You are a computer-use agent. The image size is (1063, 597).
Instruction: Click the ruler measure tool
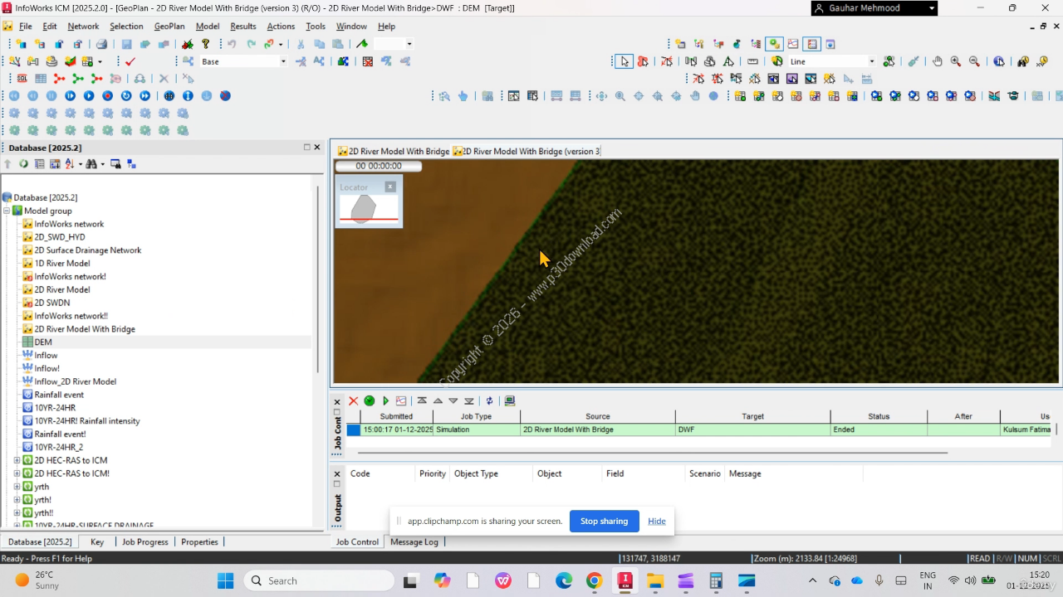point(752,61)
